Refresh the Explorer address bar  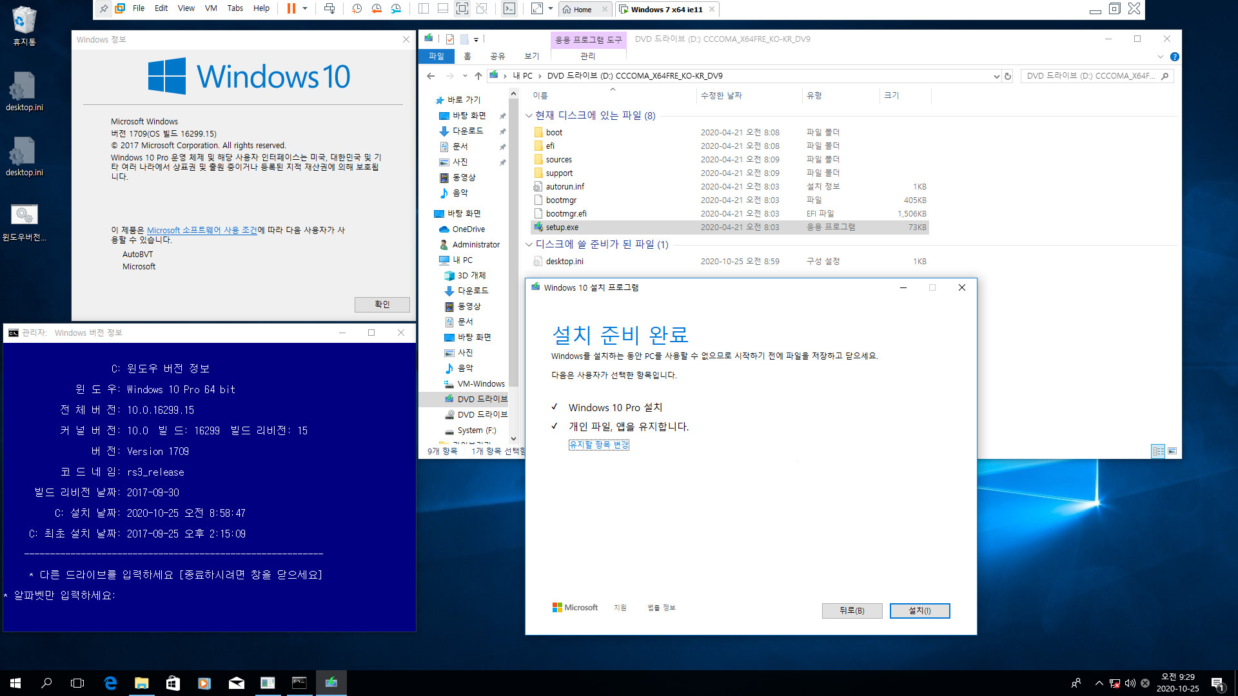(1008, 76)
